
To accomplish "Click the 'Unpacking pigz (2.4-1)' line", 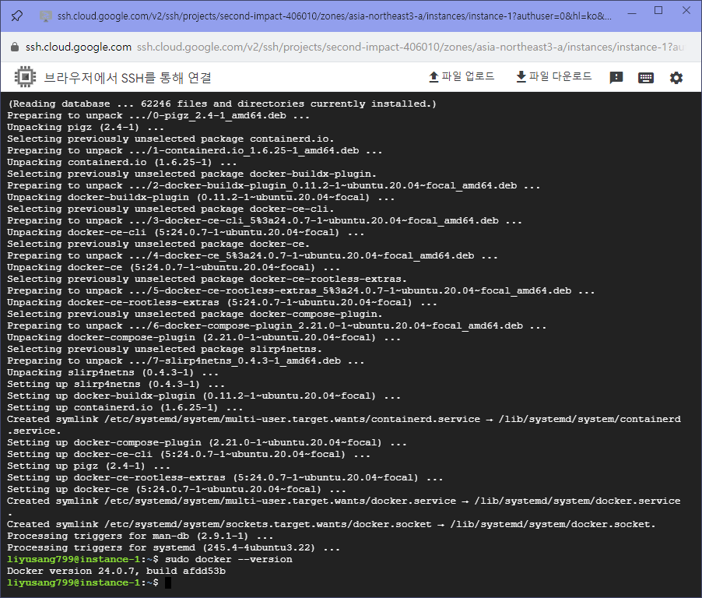I will 86,127.
